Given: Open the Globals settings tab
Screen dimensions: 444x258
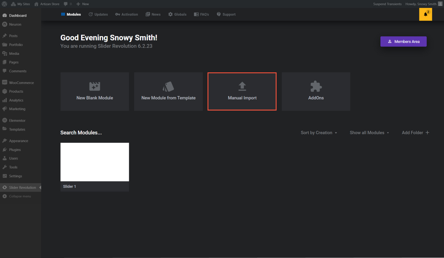Looking at the screenshot, I should pos(177,14).
